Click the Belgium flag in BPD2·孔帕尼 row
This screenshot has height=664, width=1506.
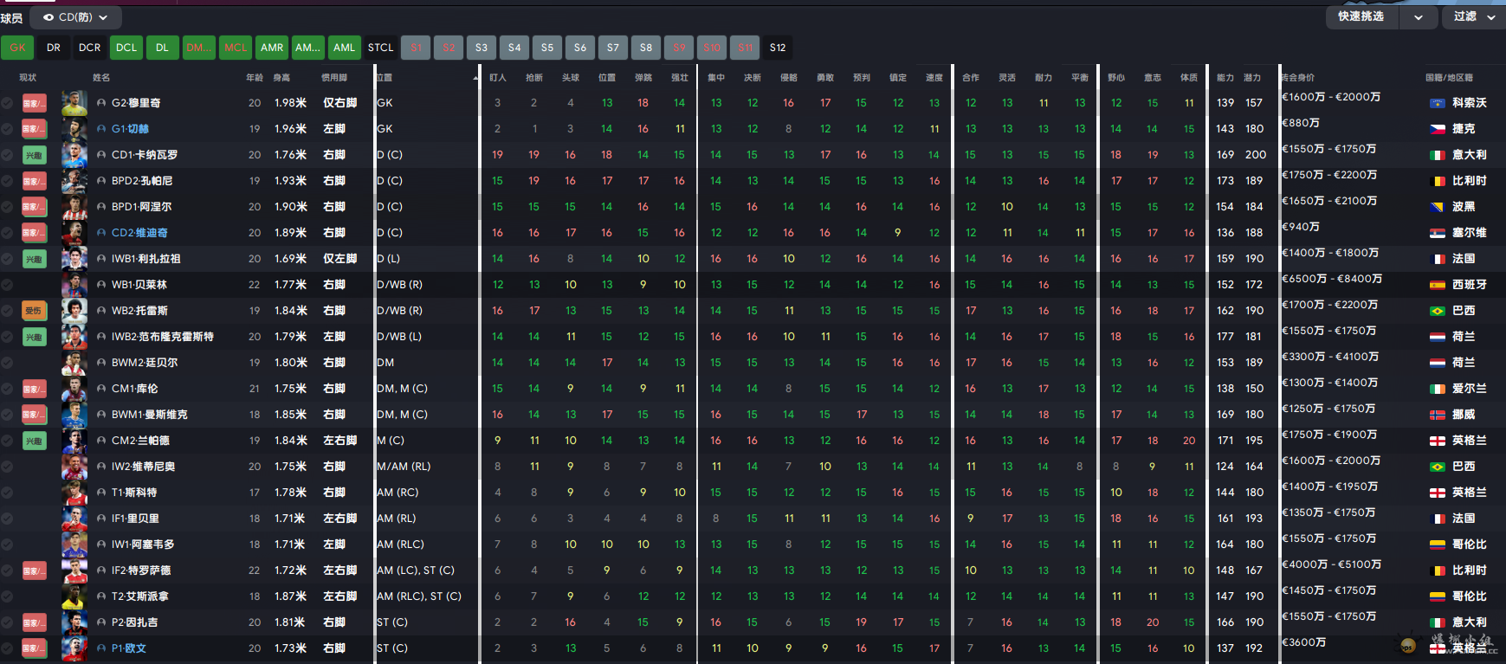pos(1438,181)
